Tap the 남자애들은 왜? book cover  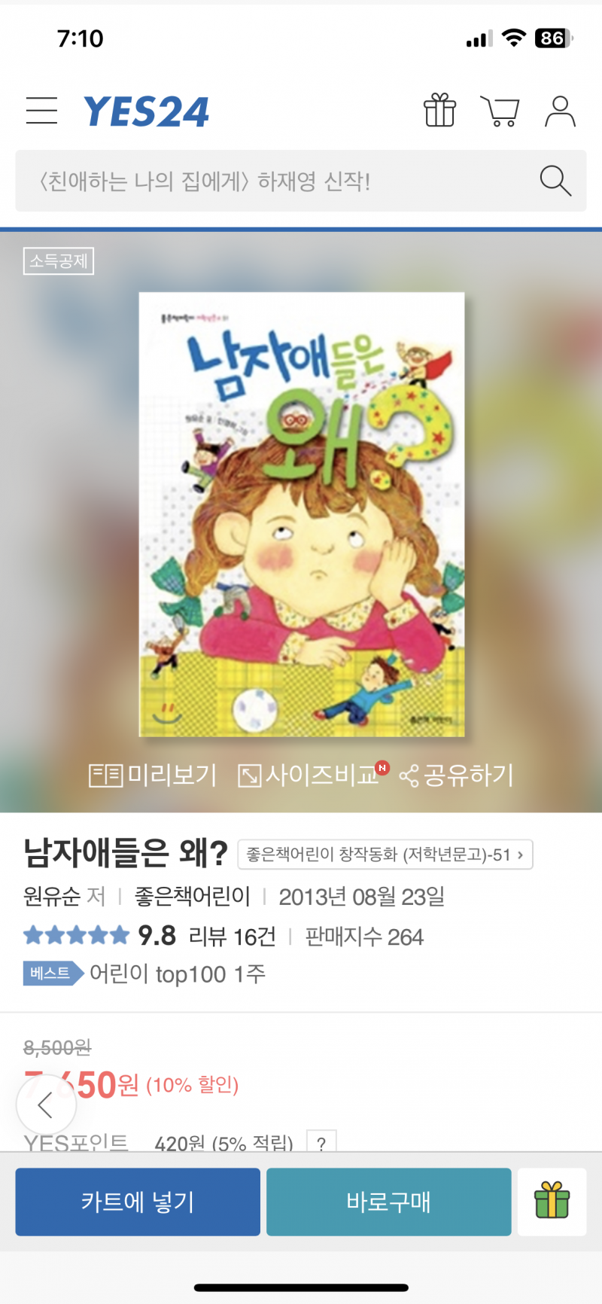pos(302,514)
